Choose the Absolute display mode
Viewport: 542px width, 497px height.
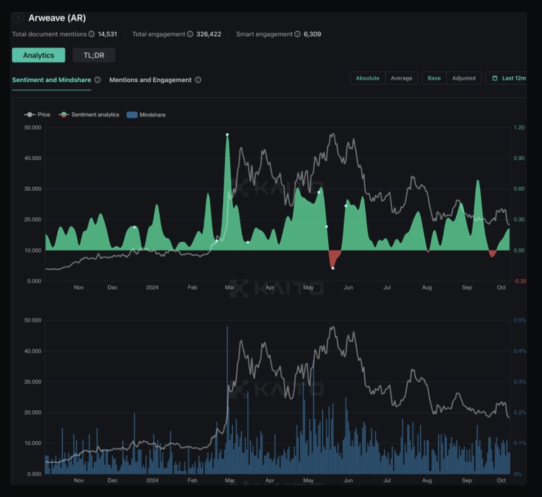pyautogui.click(x=368, y=78)
